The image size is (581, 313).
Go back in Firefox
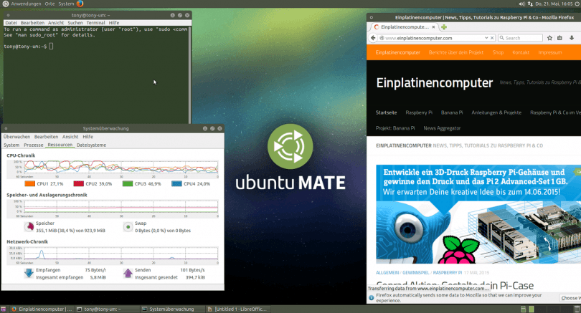tap(373, 38)
